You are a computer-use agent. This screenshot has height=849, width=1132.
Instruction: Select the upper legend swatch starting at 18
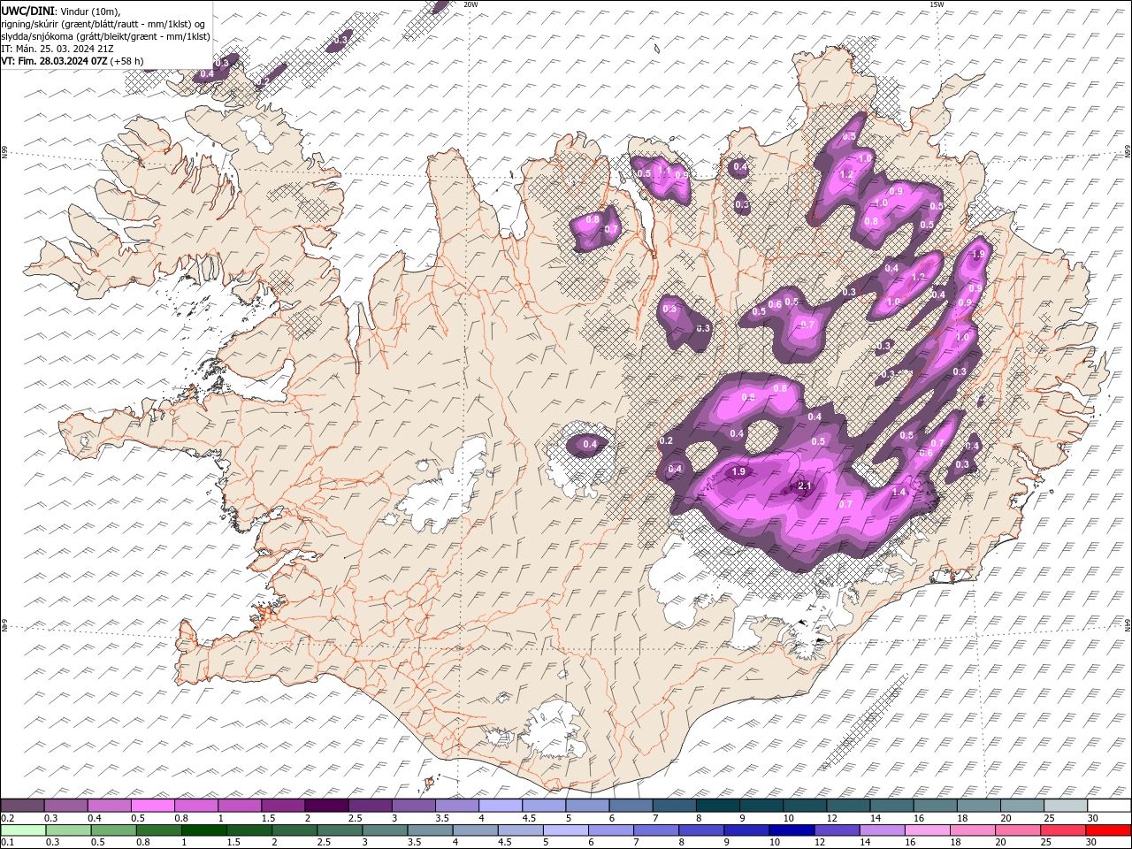(978, 806)
